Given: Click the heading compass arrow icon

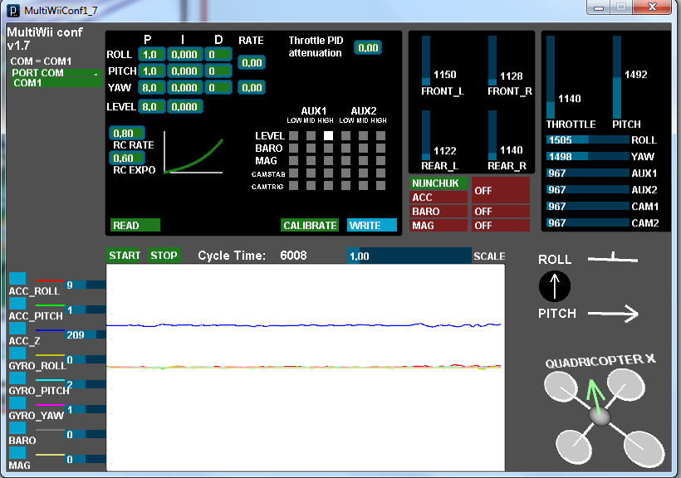Looking at the screenshot, I should 555,286.
